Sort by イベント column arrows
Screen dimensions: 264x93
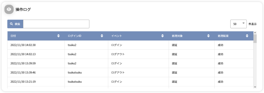(162, 36)
